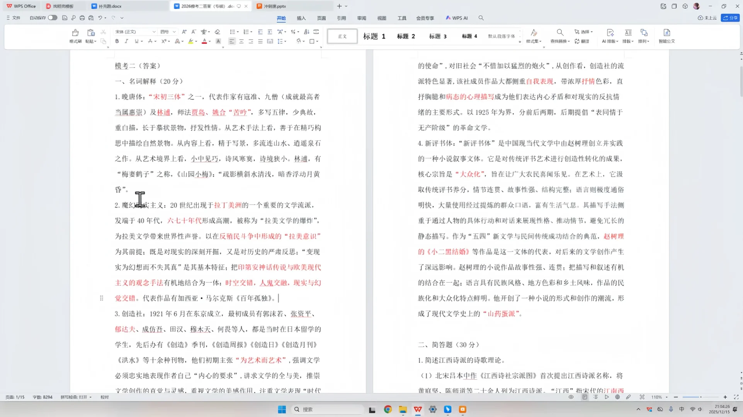Center-align the selected paragraph
Viewport: 743px width, 417px height.
(241, 41)
